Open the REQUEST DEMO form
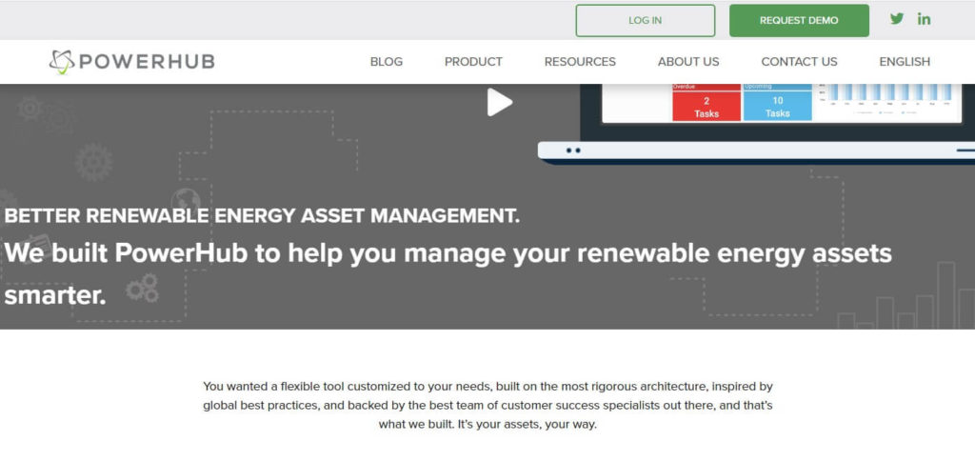 click(x=799, y=21)
